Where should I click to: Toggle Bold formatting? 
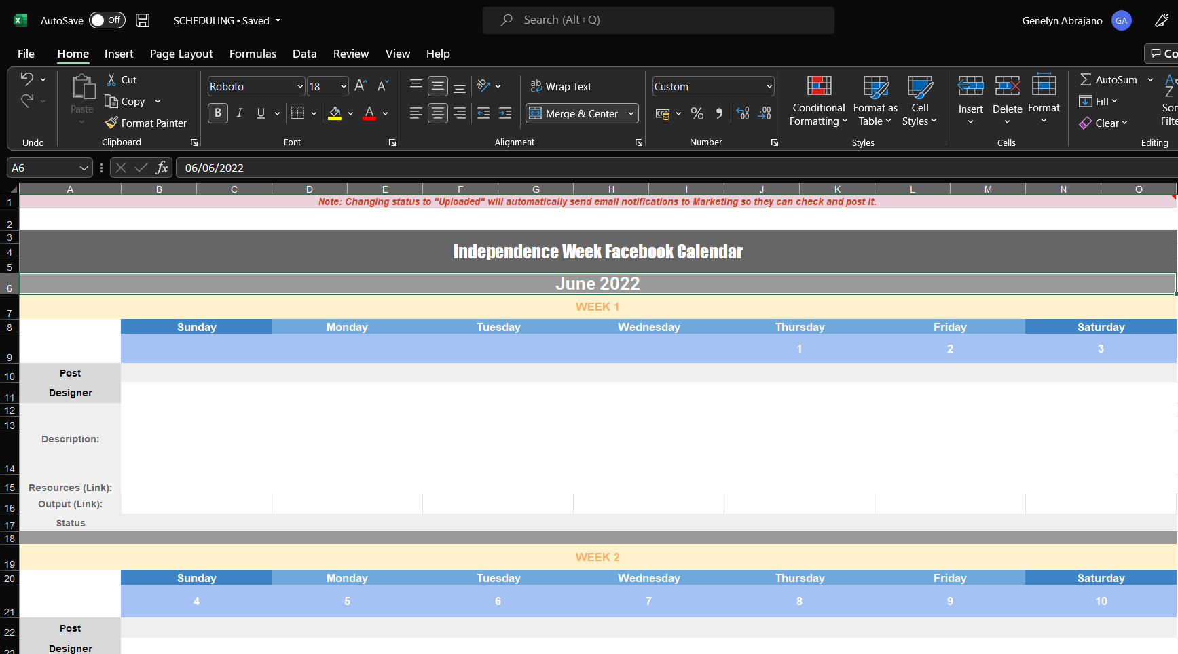pos(218,113)
